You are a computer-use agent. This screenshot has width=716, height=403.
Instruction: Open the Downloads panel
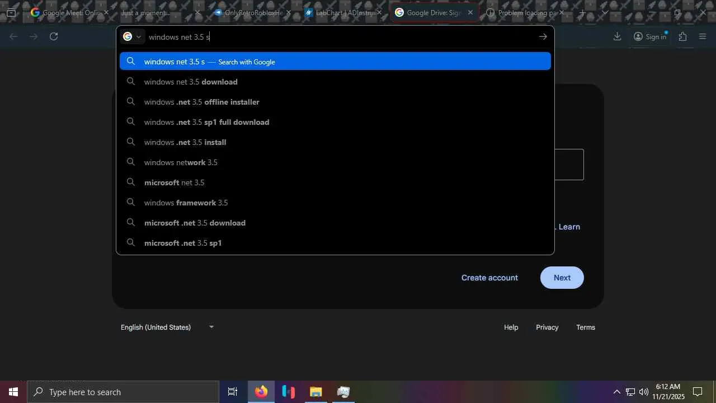coord(617,36)
